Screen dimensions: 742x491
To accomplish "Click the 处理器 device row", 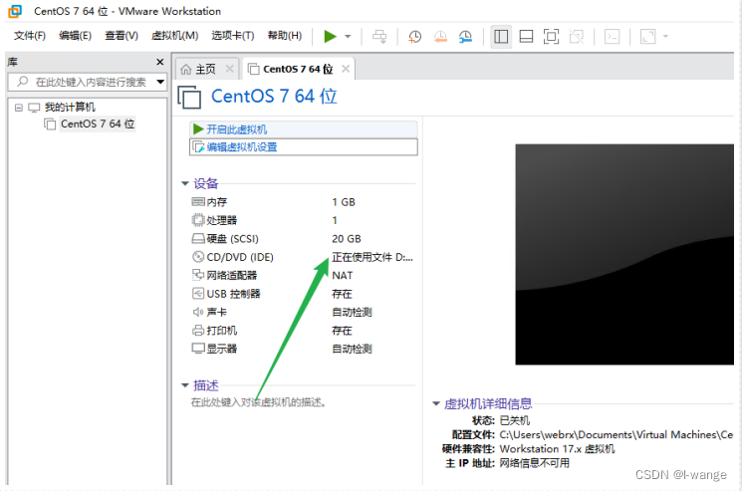I will [x=303, y=220].
